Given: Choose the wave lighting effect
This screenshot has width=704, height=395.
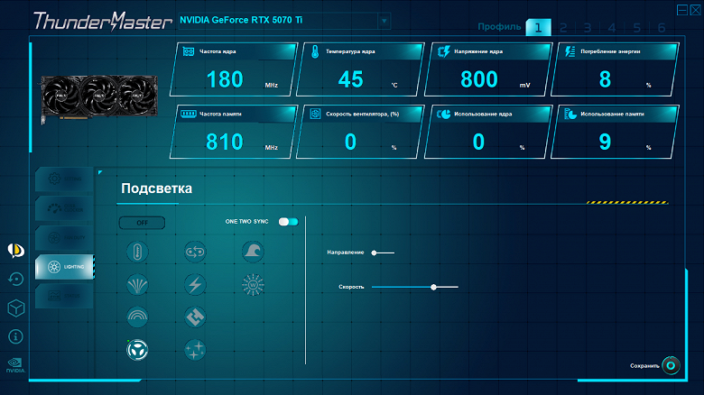Looking at the screenshot, I should (x=253, y=252).
